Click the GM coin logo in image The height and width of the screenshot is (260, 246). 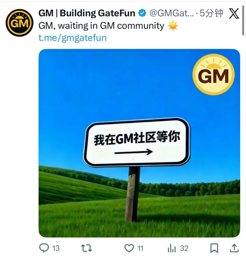tap(213, 74)
